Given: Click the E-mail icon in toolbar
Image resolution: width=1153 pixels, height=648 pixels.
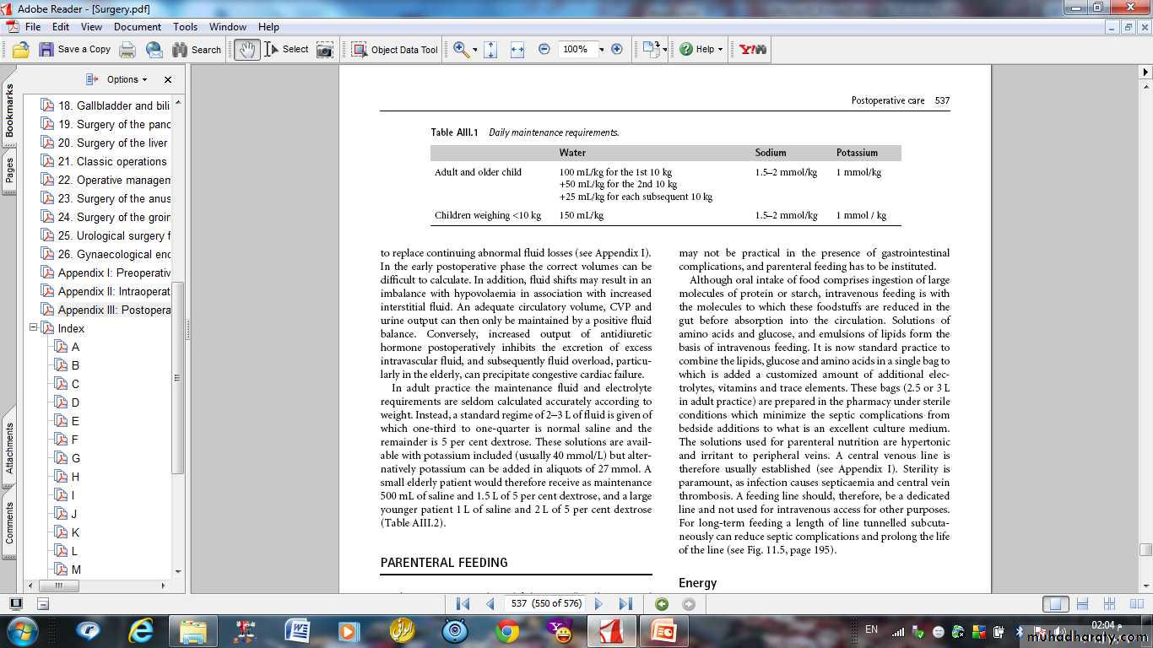Looking at the screenshot, I should tap(154, 50).
